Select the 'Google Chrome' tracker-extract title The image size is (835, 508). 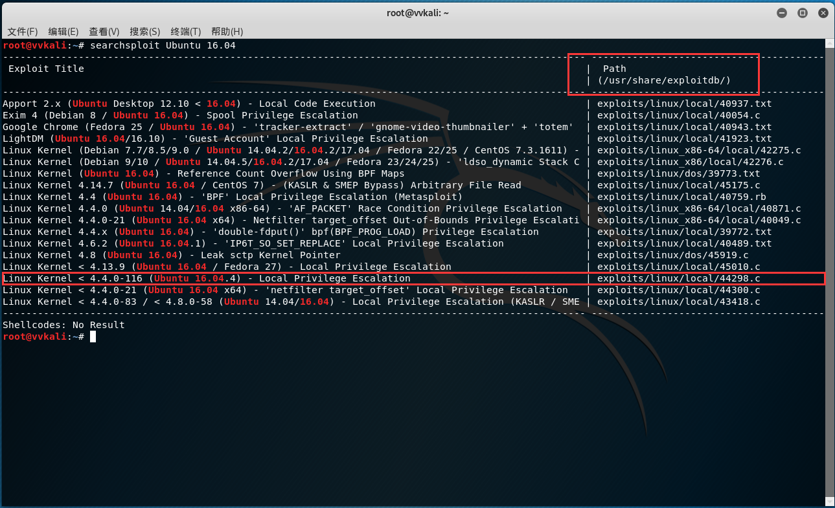(x=288, y=127)
